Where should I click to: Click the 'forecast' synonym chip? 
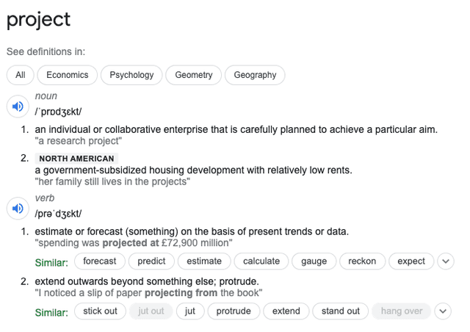tap(100, 261)
